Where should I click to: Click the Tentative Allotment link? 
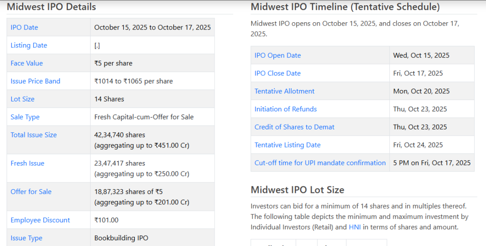[285, 91]
